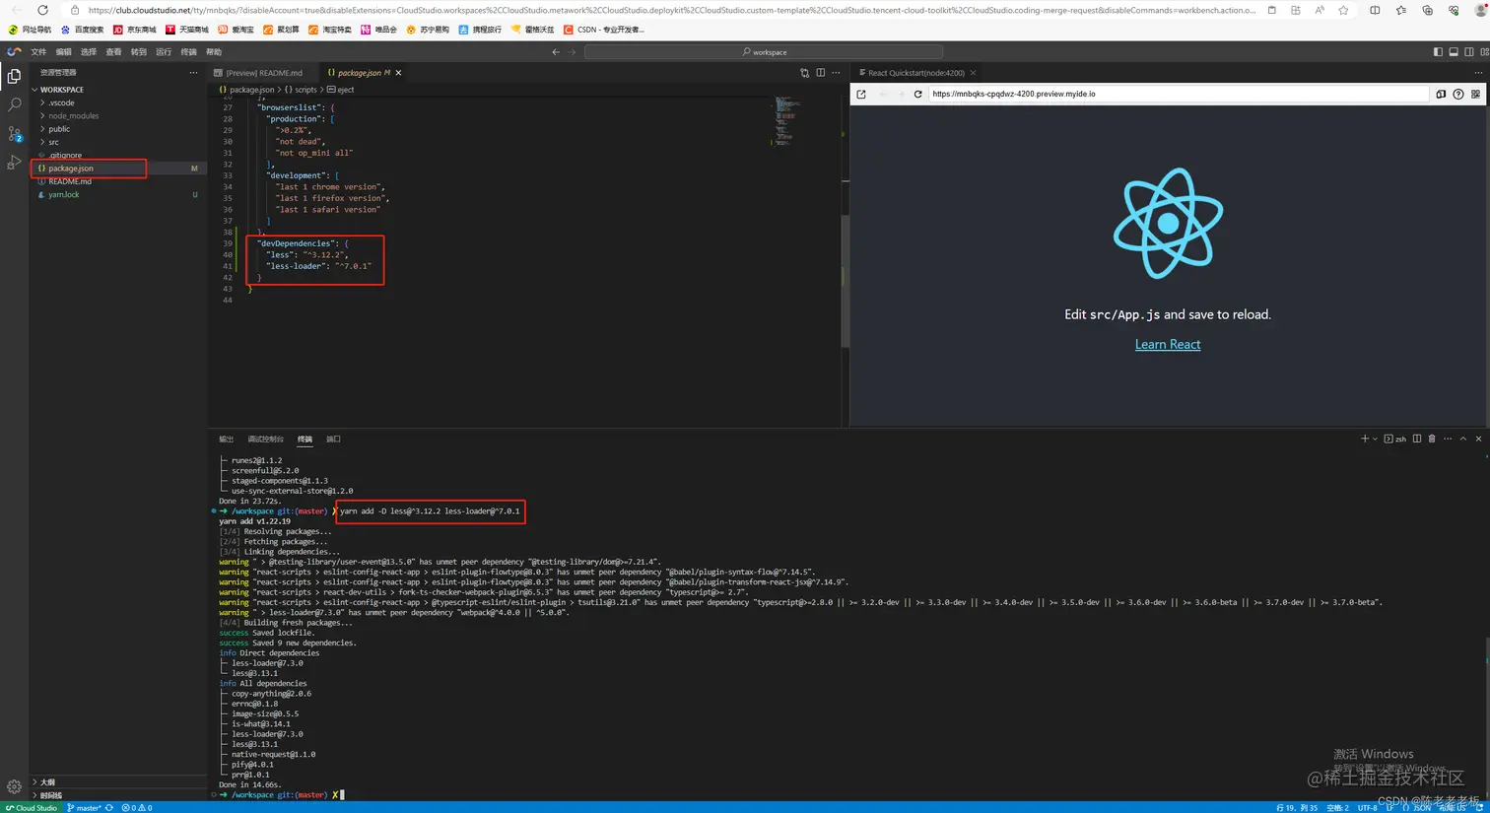Switch to the 端口 ports panel tab
The height and width of the screenshot is (813, 1490).
(333, 439)
